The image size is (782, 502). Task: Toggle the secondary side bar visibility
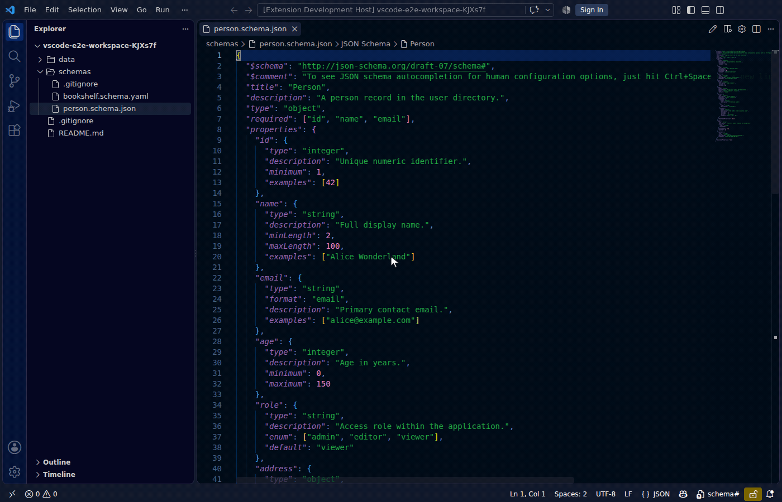720,10
